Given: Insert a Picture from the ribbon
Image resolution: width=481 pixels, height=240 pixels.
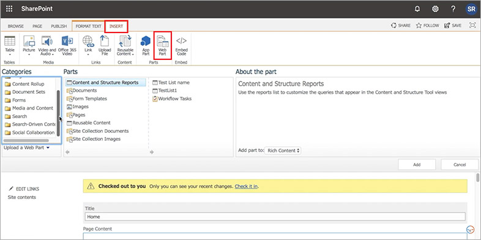Looking at the screenshot, I should (x=29, y=45).
